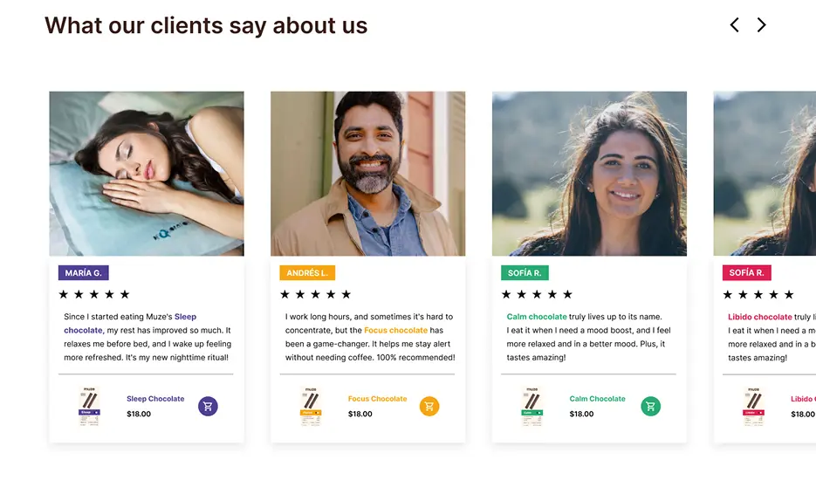Click the five-star rating under María G.

click(x=94, y=295)
